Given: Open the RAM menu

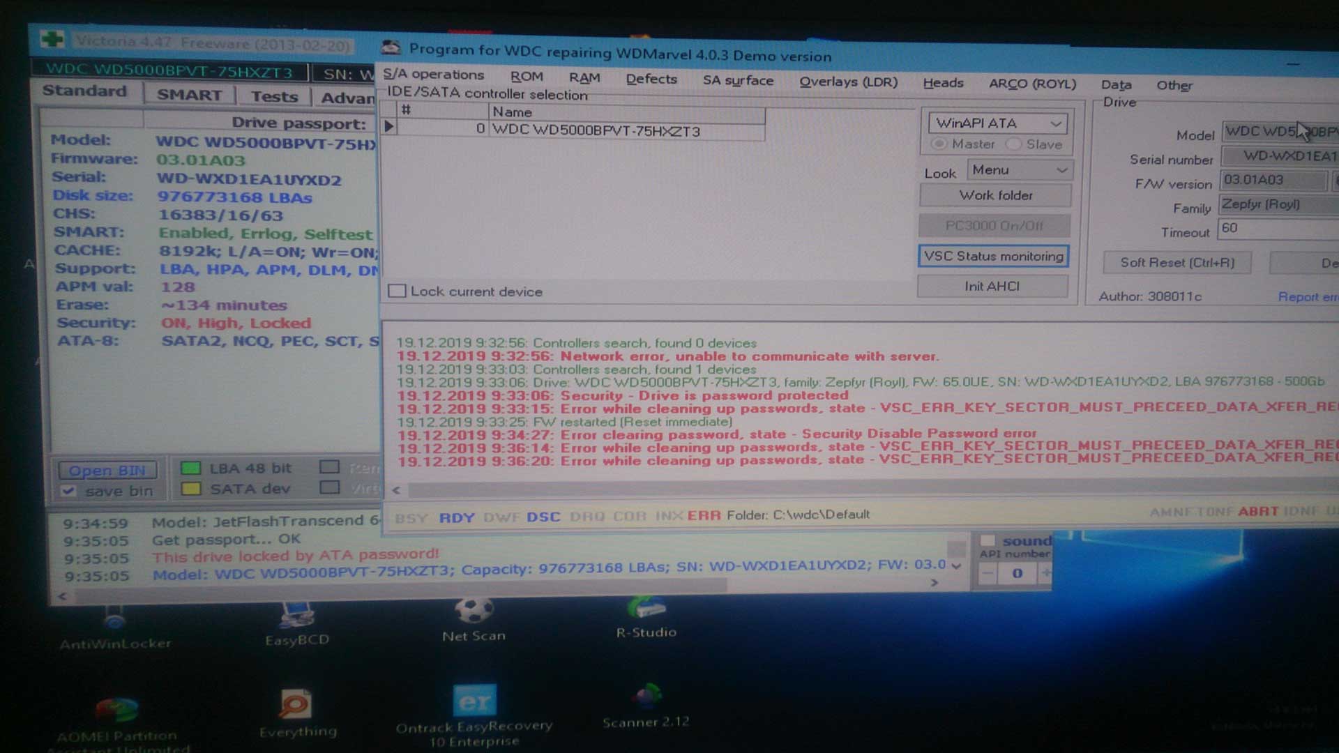Looking at the screenshot, I should [x=584, y=77].
